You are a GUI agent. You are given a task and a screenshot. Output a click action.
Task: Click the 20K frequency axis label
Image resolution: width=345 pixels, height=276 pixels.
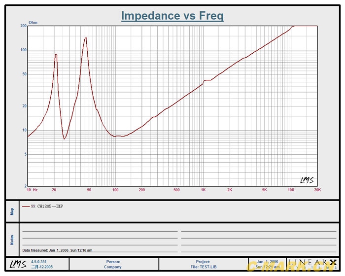click(317, 190)
